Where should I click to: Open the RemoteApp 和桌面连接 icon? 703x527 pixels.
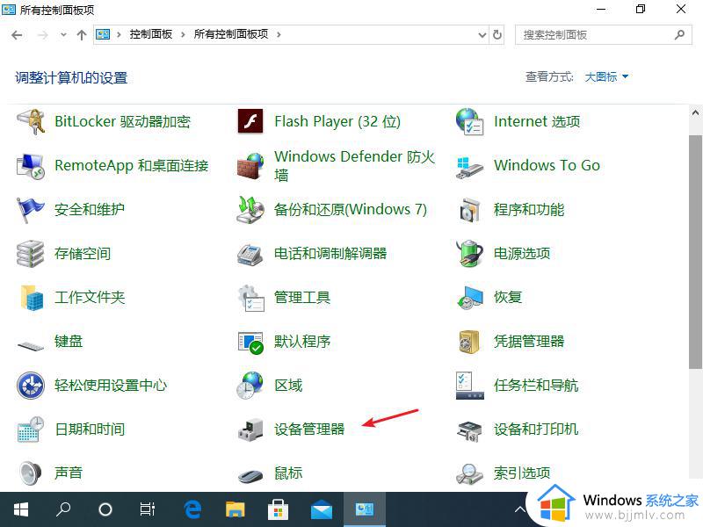[x=31, y=166]
